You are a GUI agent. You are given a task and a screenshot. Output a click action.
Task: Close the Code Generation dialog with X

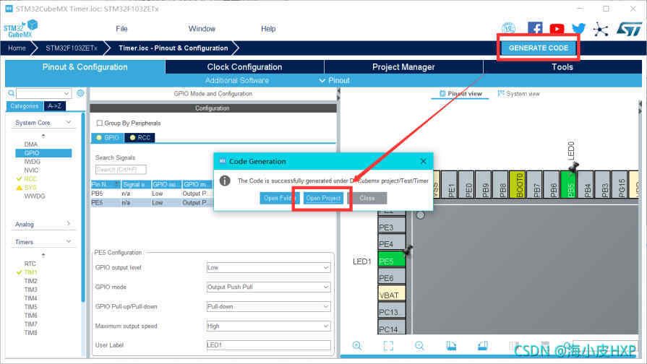(x=424, y=161)
